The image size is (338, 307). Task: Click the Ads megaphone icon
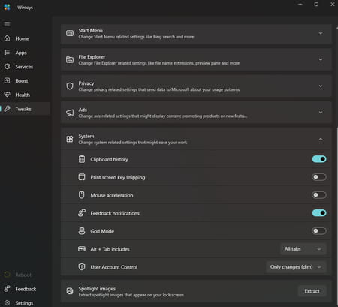click(70, 113)
